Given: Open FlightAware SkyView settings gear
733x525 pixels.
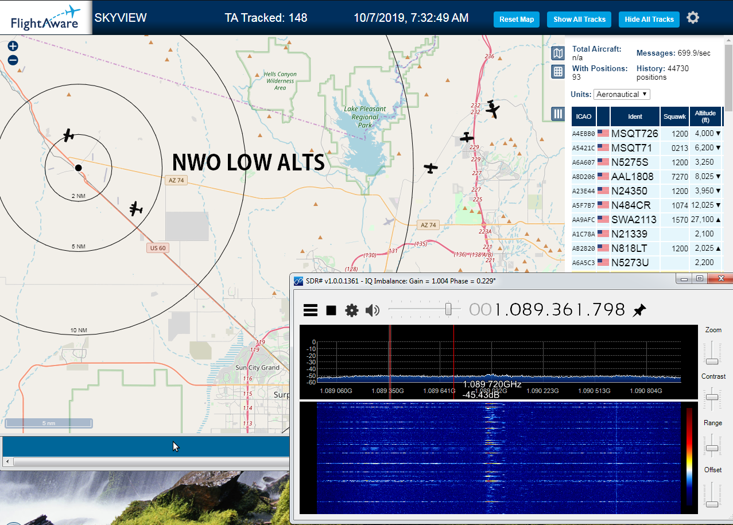Looking at the screenshot, I should pyautogui.click(x=693, y=18).
